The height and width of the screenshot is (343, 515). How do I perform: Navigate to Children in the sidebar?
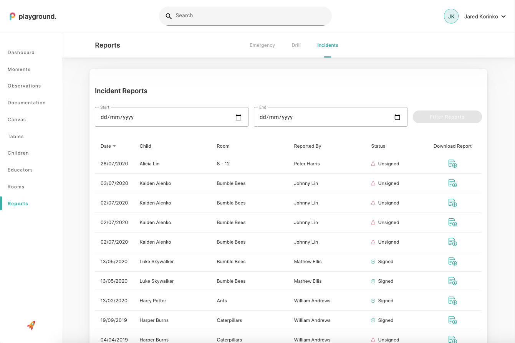point(18,153)
